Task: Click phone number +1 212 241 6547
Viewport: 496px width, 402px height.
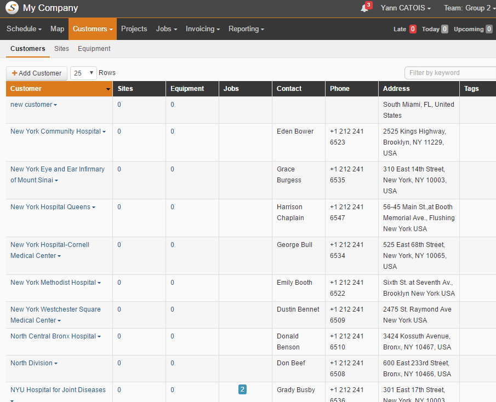Action: (347, 213)
